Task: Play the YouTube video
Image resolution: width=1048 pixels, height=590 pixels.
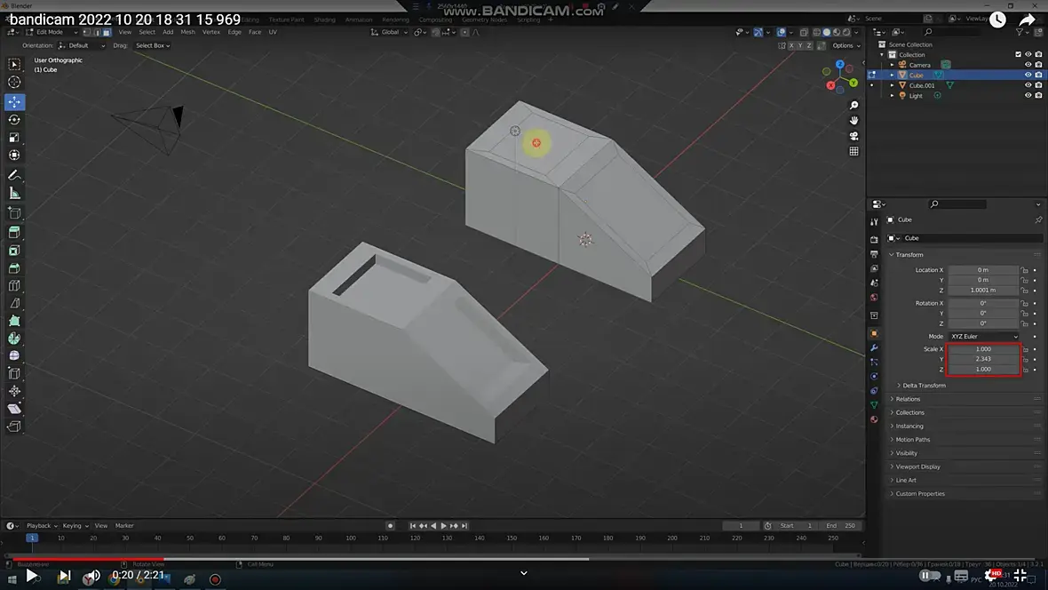Action: [32, 576]
